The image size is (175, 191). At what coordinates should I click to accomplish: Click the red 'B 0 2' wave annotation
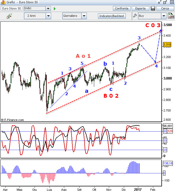click(x=111, y=96)
